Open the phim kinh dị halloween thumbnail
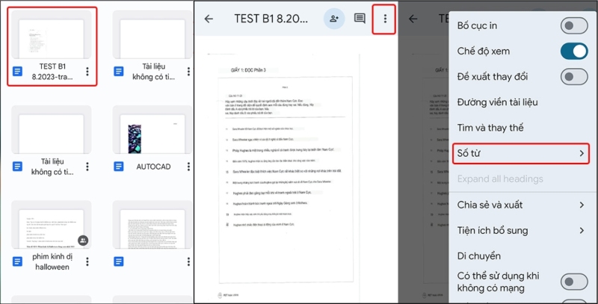Viewport: 598px width, 304px height. click(x=51, y=225)
